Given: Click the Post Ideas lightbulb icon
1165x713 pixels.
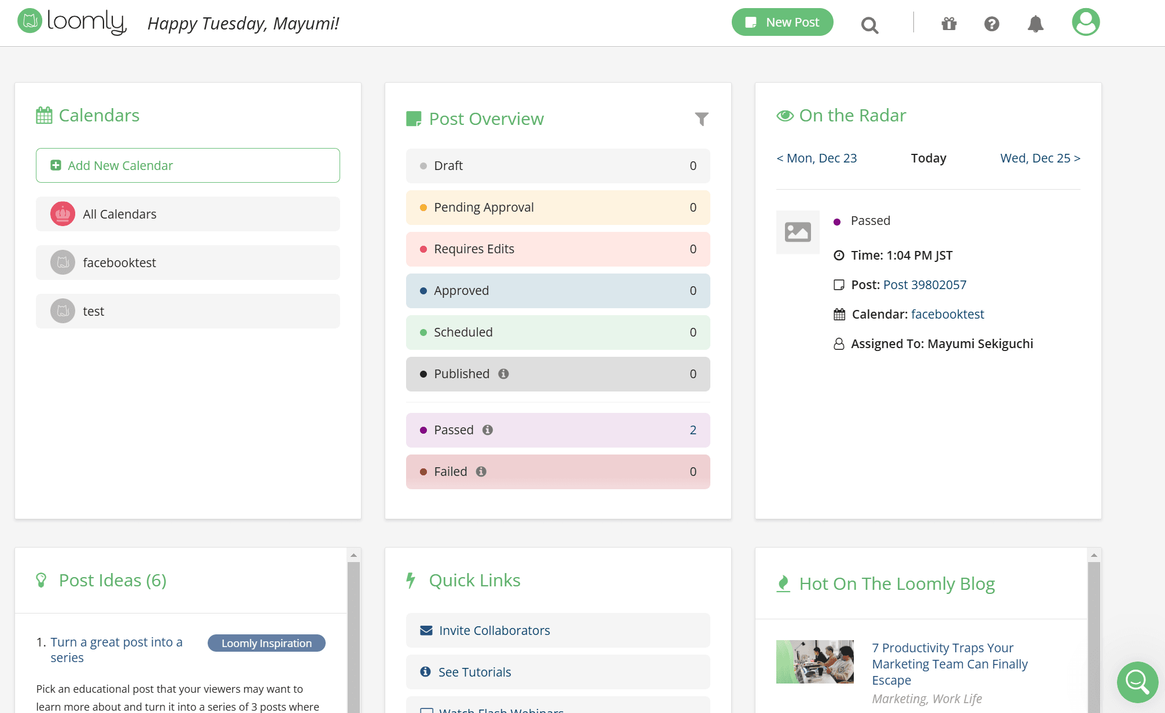Looking at the screenshot, I should pyautogui.click(x=41, y=580).
